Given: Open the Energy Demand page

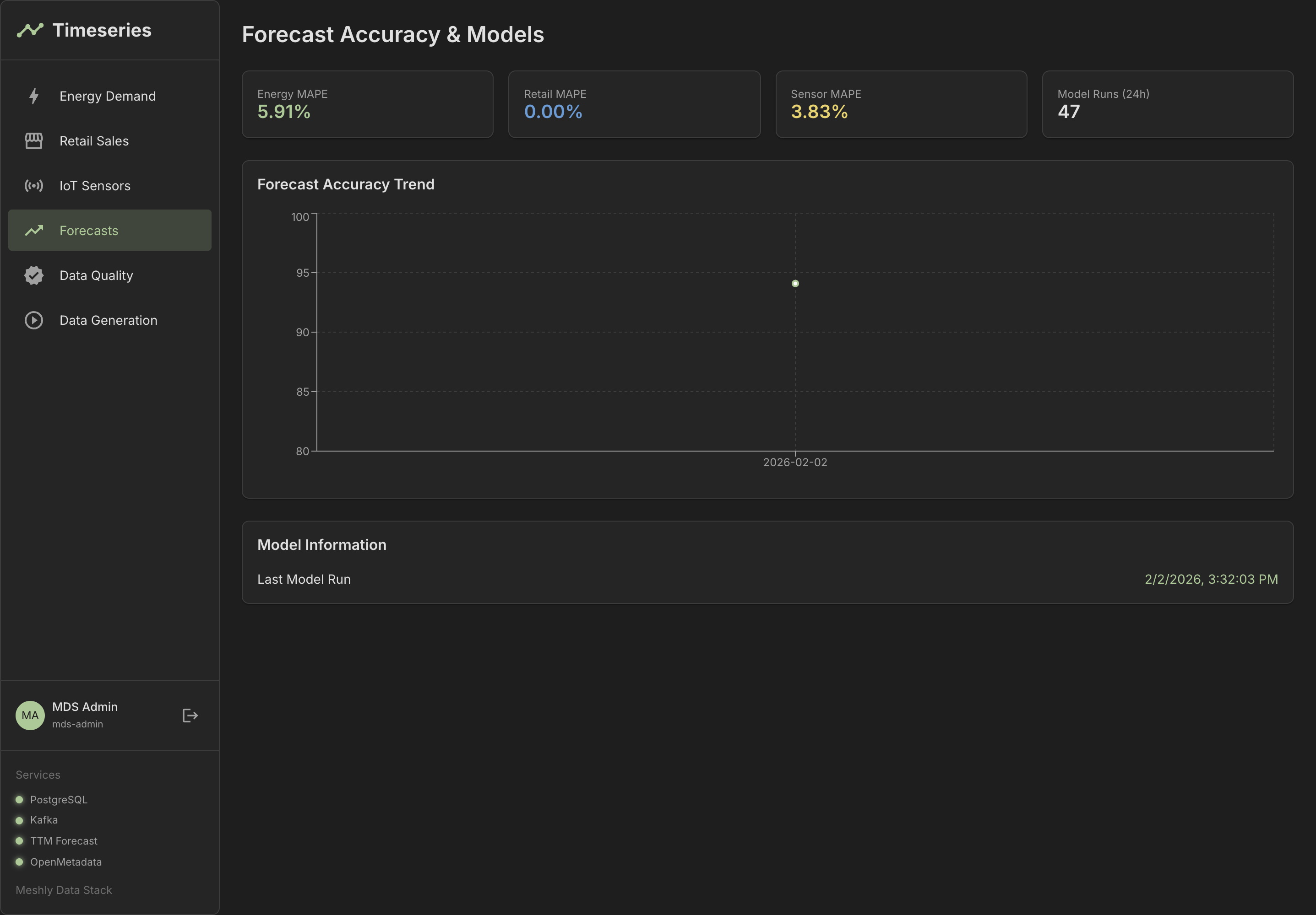Looking at the screenshot, I should [108, 96].
